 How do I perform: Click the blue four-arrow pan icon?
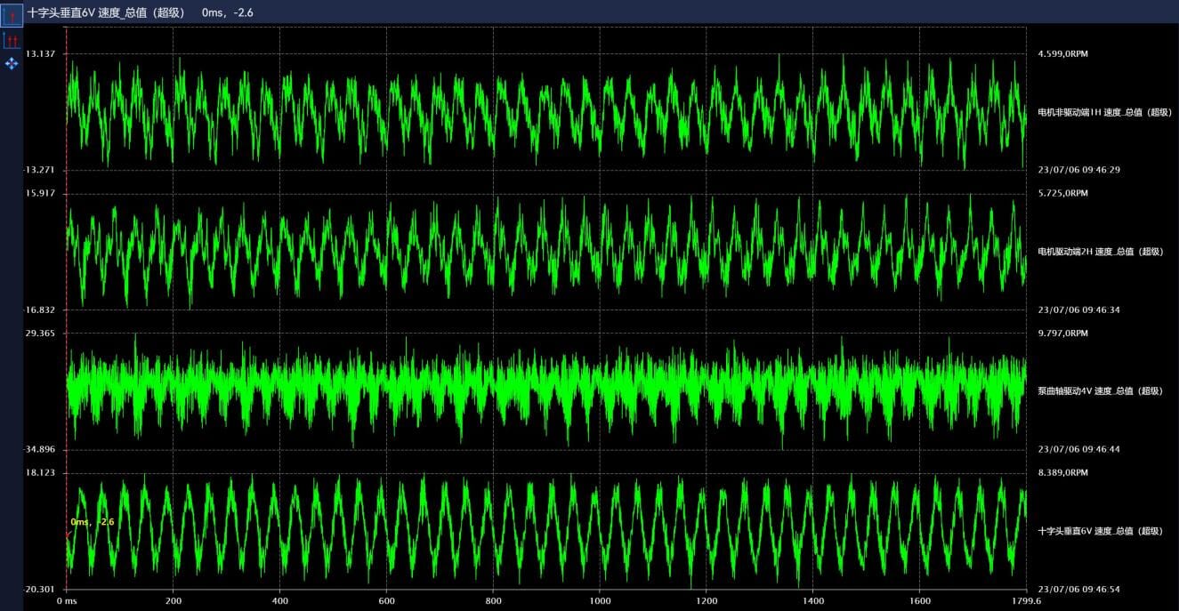tap(12, 64)
